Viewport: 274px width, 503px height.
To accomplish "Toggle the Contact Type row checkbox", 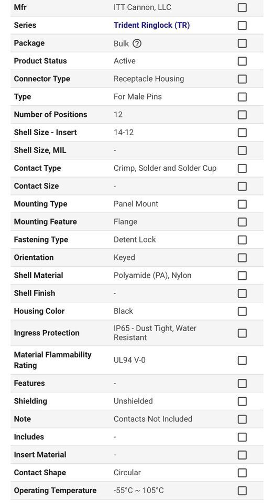I will [242, 168].
